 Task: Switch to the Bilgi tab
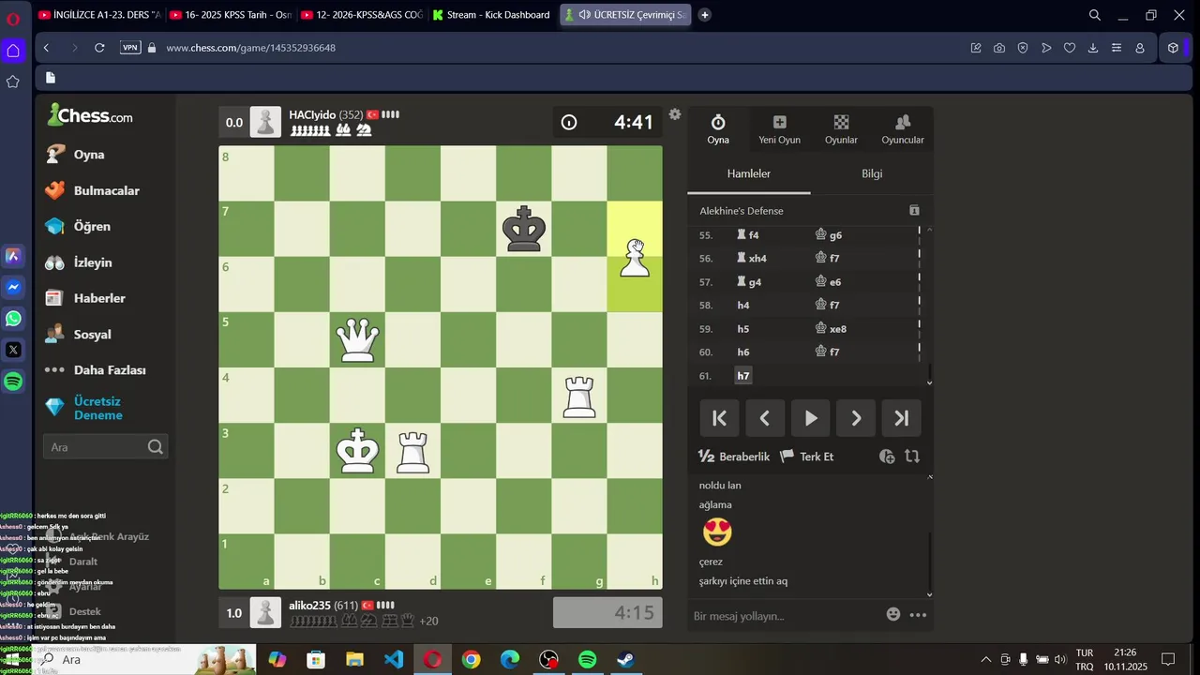872,173
